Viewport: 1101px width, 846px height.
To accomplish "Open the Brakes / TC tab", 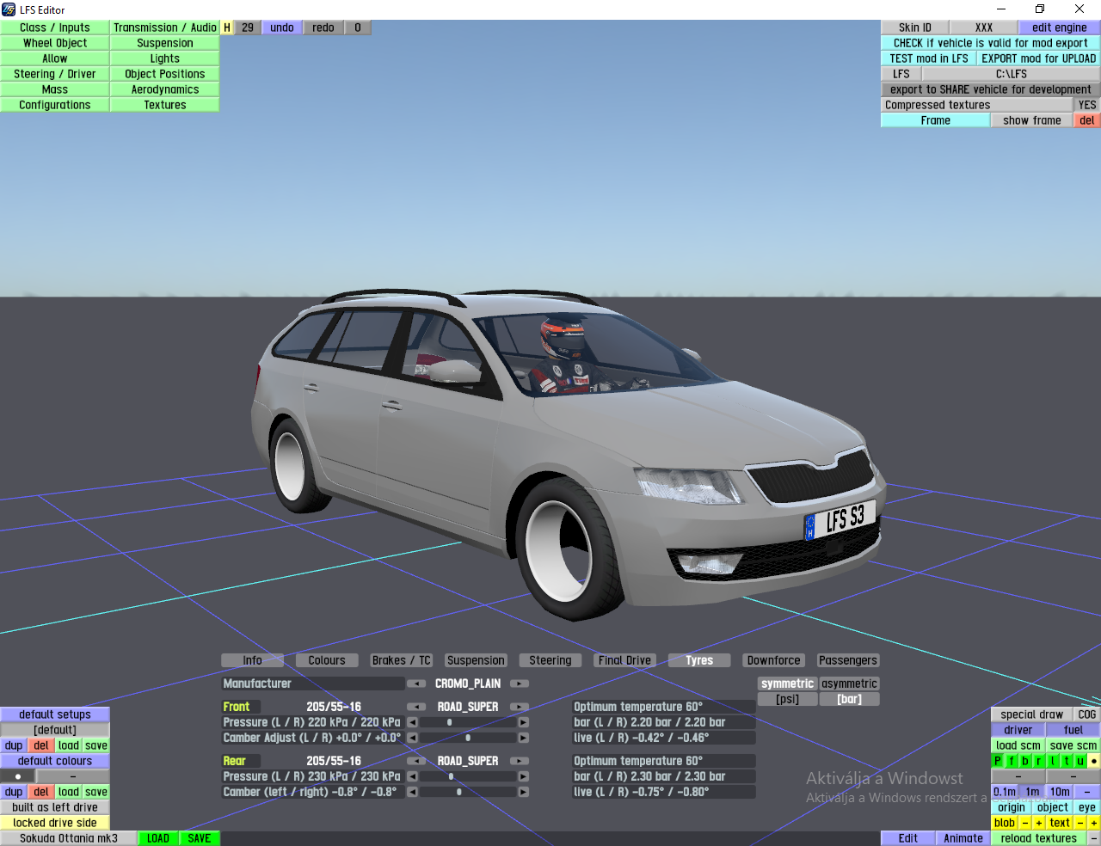I will tap(401, 660).
